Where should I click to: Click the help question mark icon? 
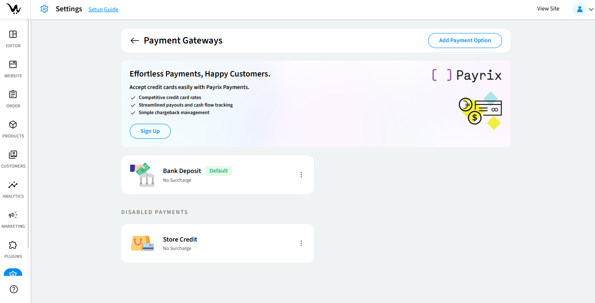14,289
